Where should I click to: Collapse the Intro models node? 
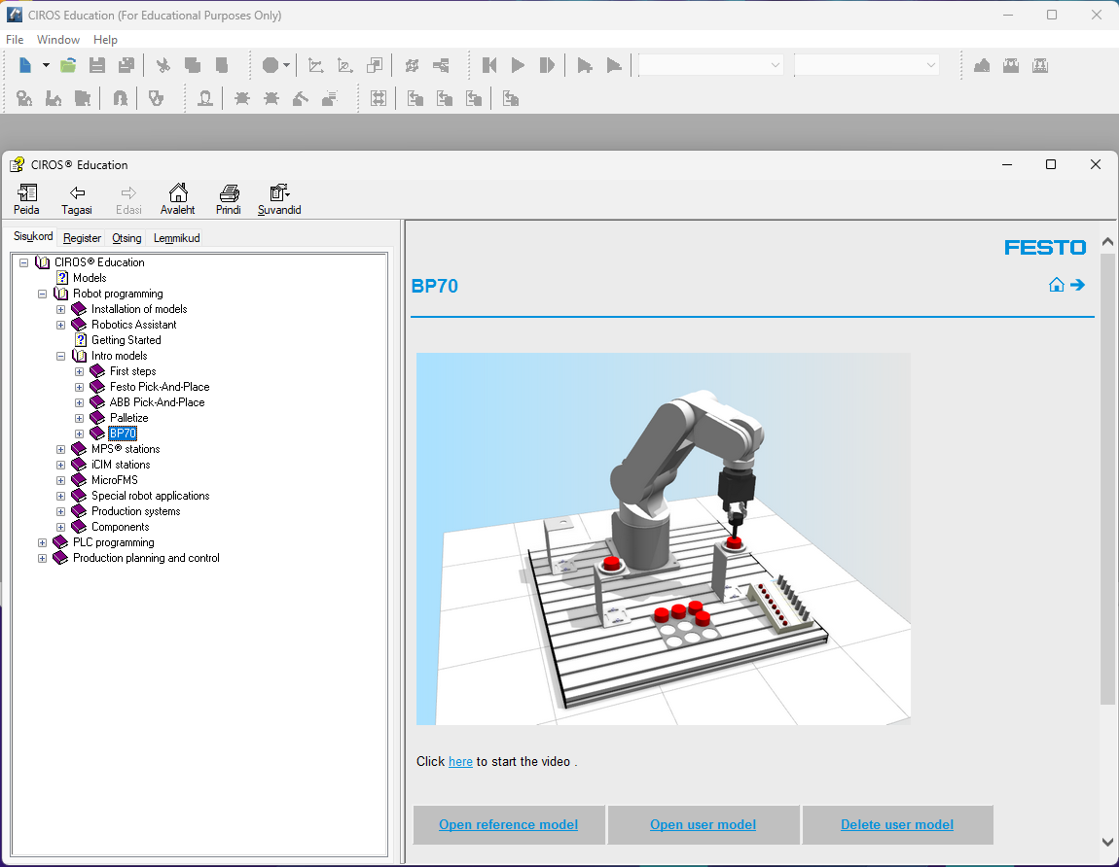click(x=60, y=356)
